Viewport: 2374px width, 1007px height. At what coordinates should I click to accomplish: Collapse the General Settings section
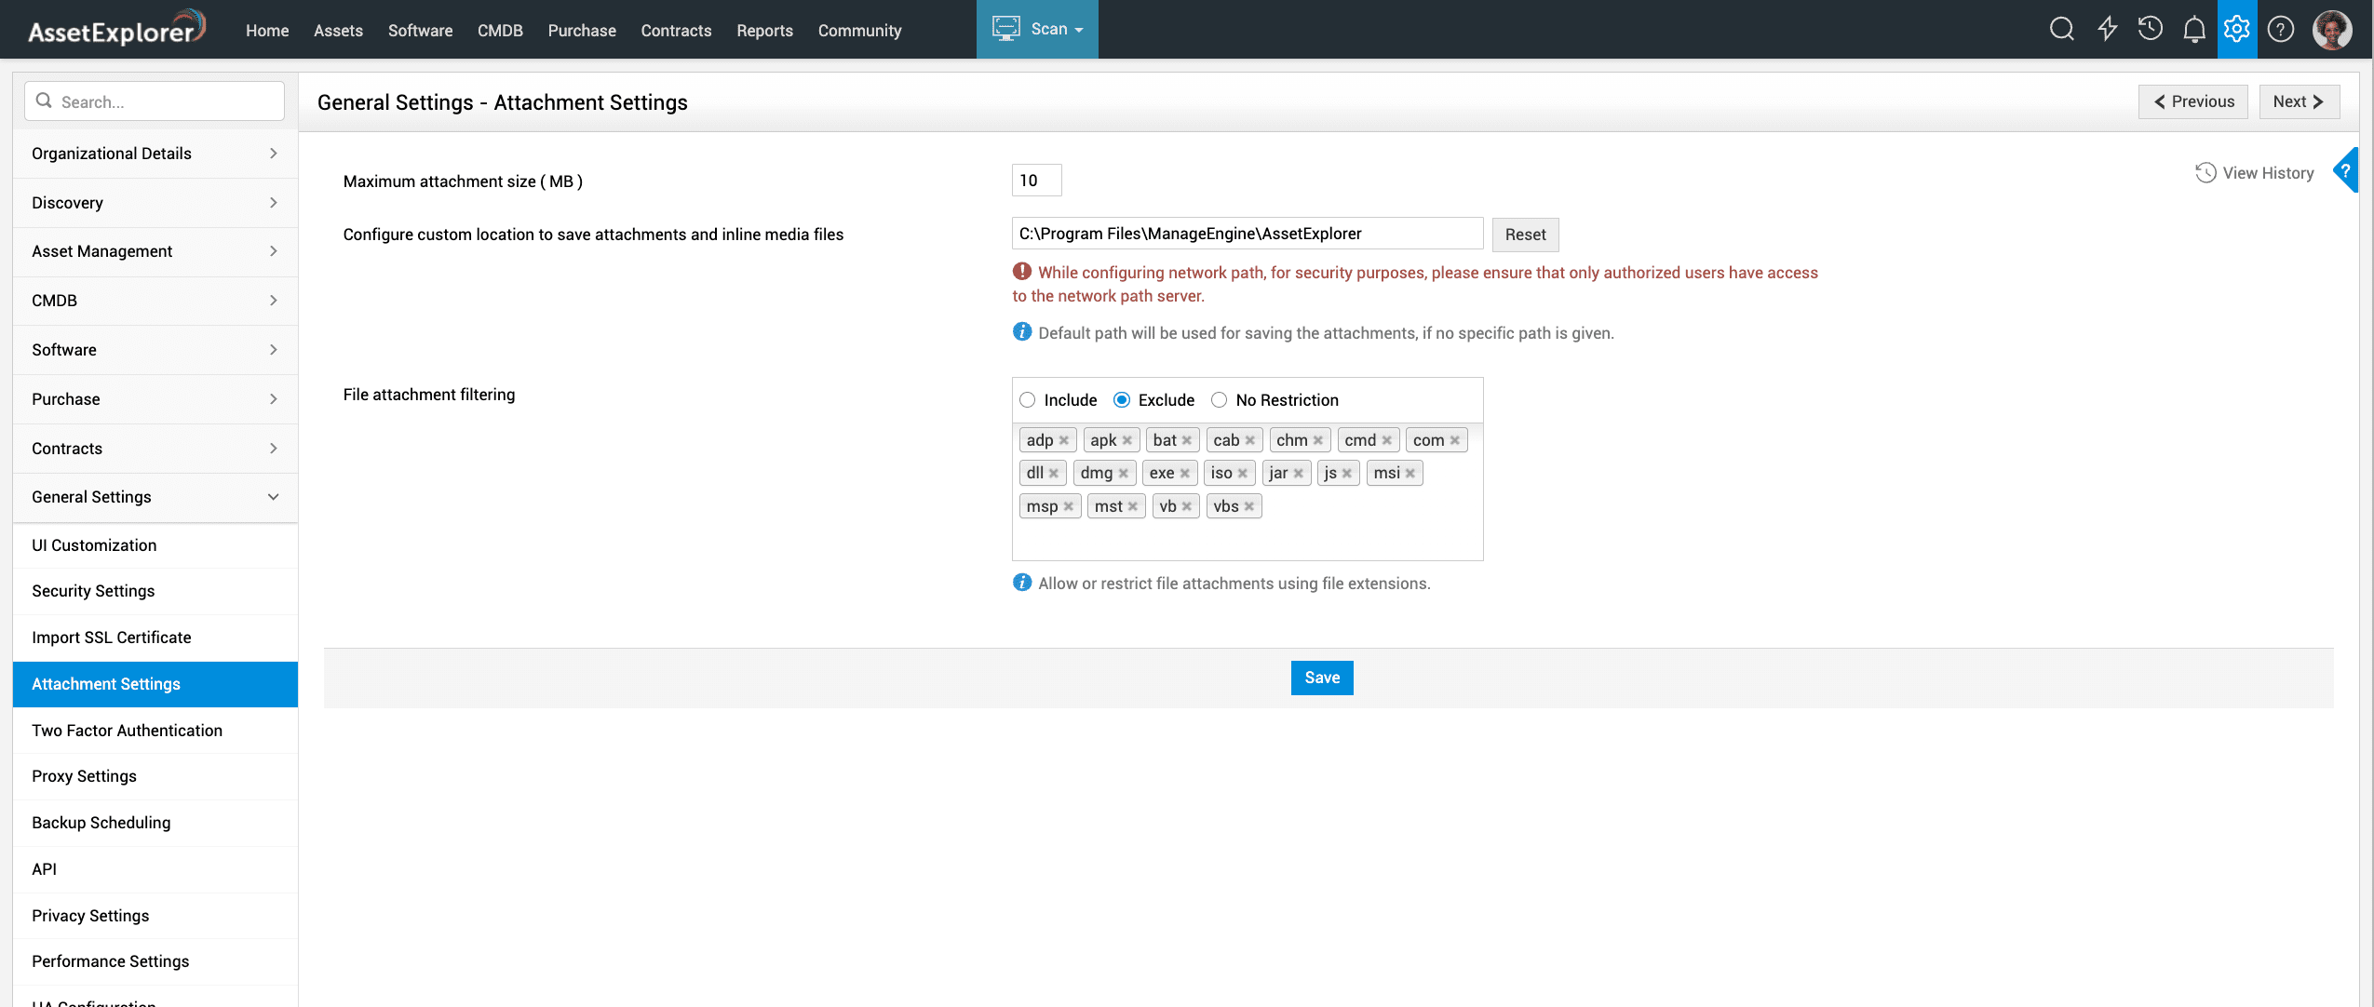pos(155,497)
